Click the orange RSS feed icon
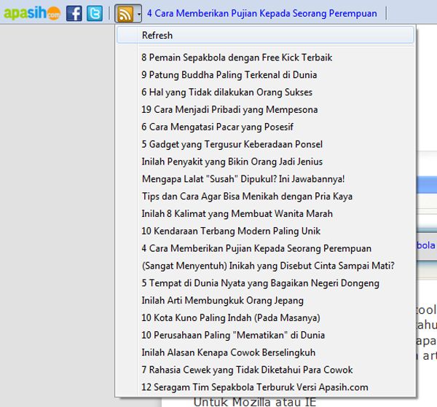This screenshot has height=407, width=437. point(125,14)
